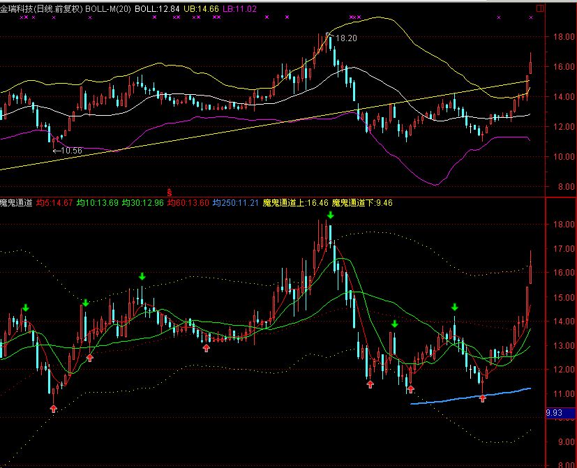This screenshot has width=577, height=468.
Task: Click the 魔鬼通道下:9.46 lower channel value
Action: (362, 203)
